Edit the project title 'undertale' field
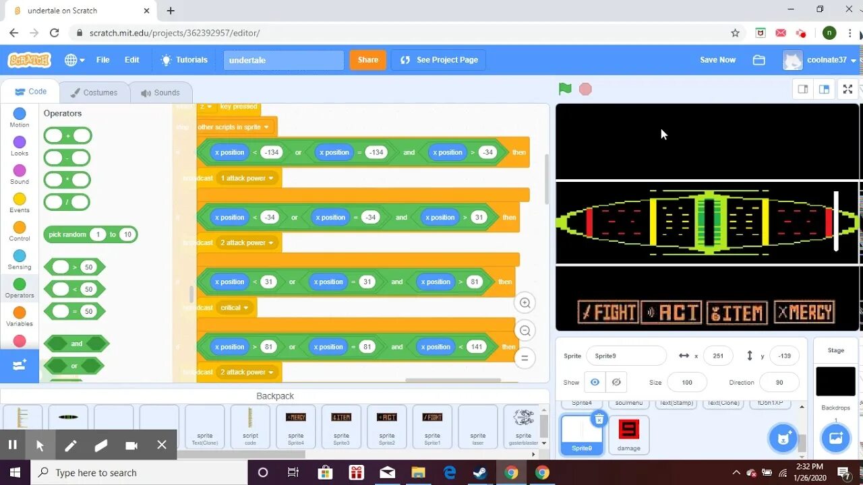This screenshot has width=863, height=485. coord(284,60)
